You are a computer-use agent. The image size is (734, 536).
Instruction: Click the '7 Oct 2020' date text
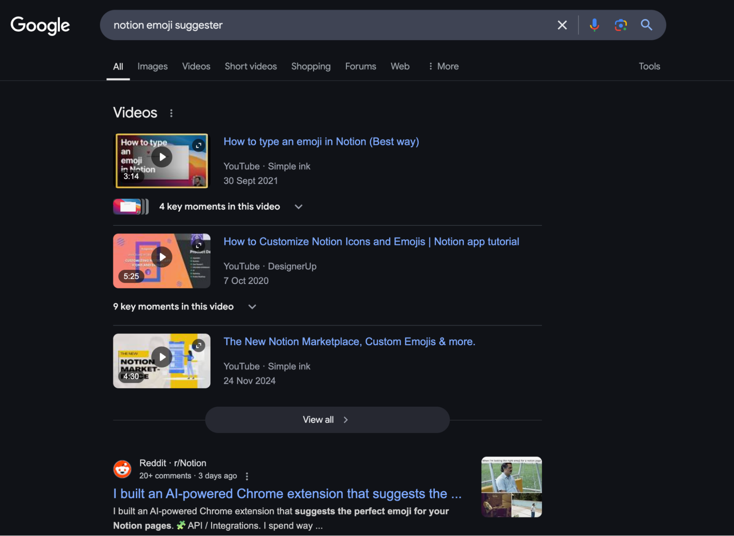(246, 281)
